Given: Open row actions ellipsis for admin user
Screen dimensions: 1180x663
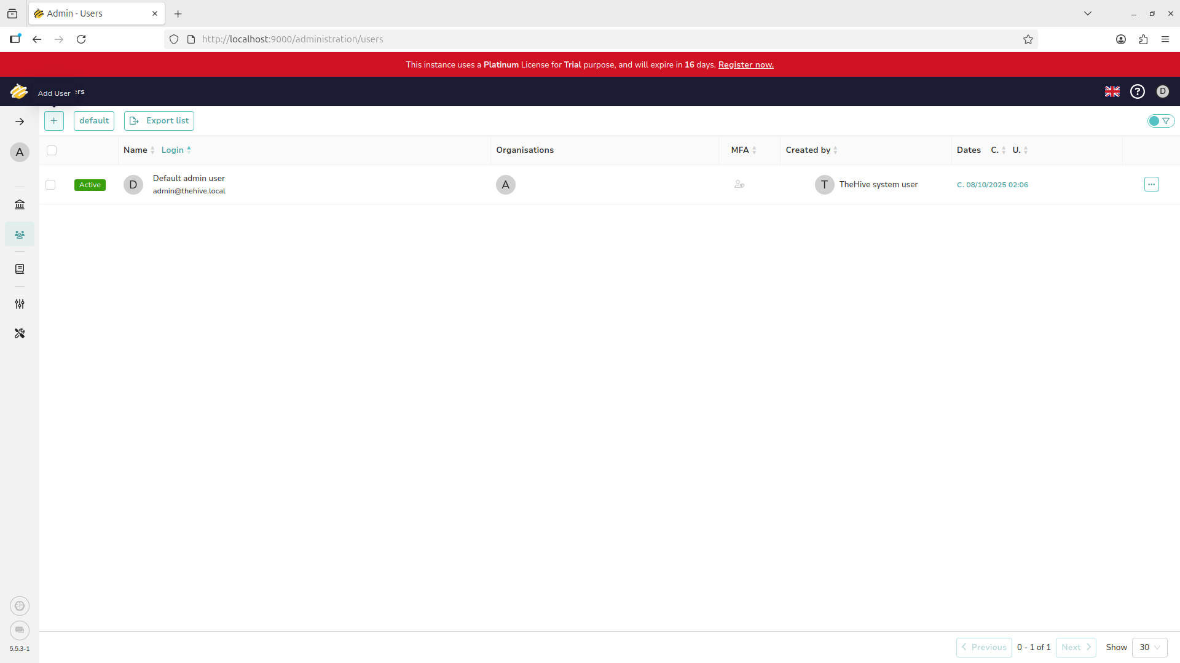Looking at the screenshot, I should click(x=1151, y=184).
